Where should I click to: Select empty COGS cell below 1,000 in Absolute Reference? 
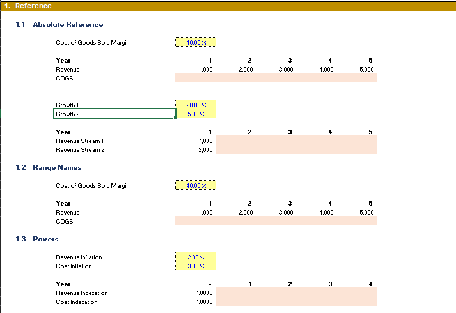point(196,78)
